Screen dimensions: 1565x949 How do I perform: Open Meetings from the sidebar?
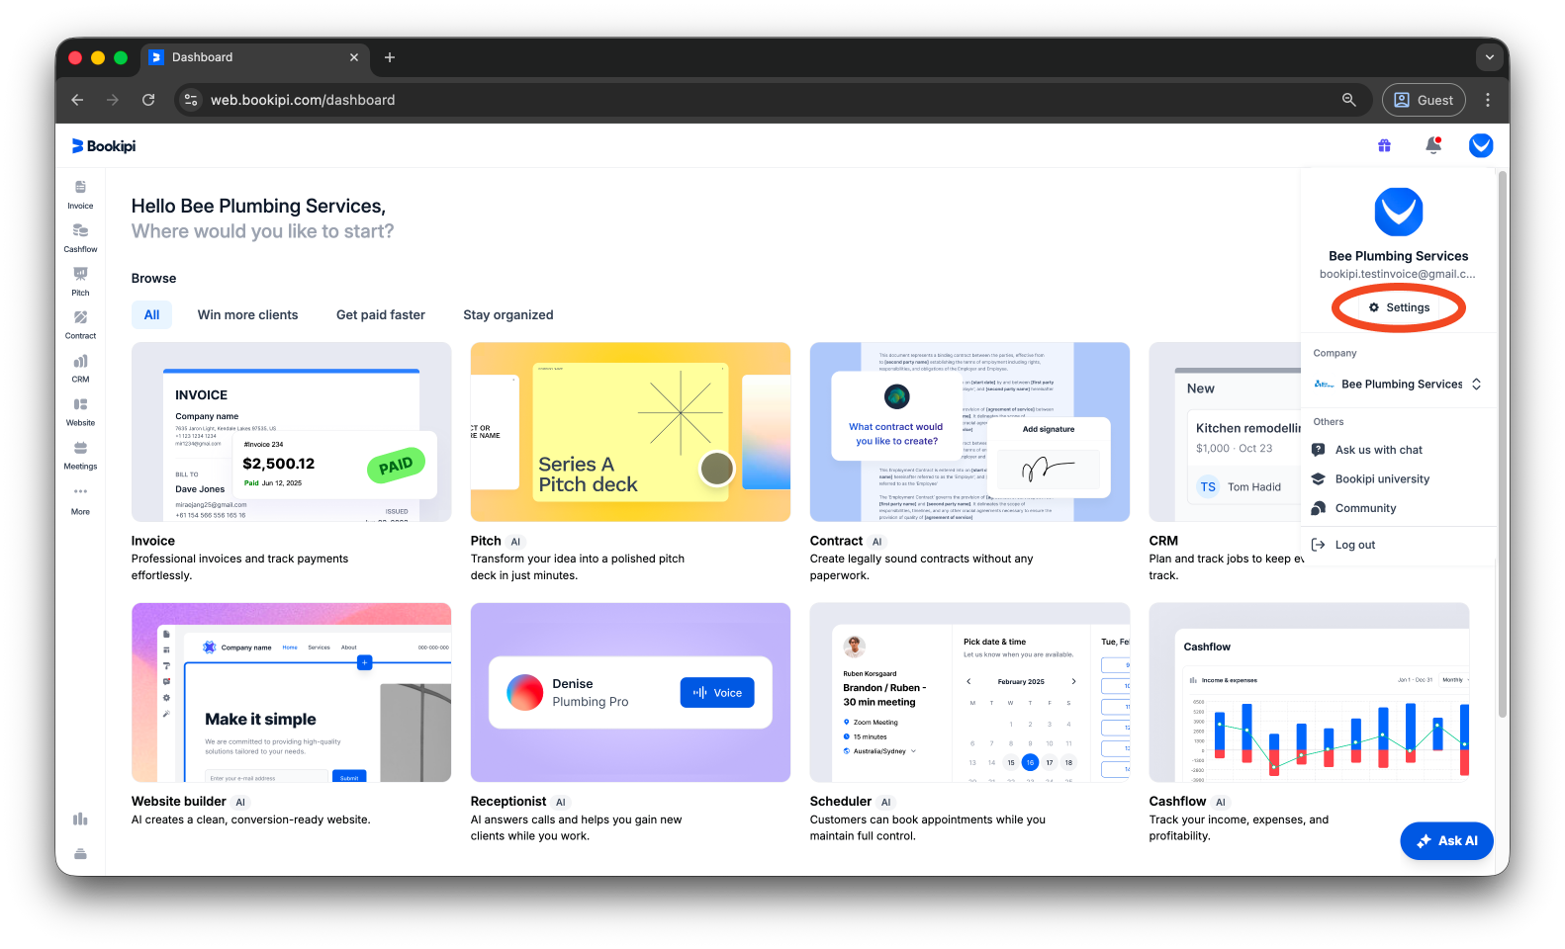(x=80, y=456)
